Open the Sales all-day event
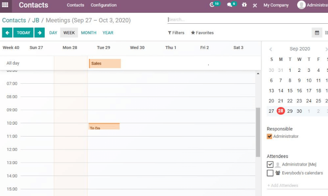 [x=105, y=63]
